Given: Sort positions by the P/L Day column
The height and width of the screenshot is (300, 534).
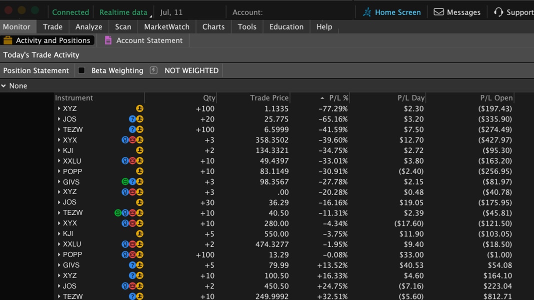Looking at the screenshot, I should tap(412, 97).
